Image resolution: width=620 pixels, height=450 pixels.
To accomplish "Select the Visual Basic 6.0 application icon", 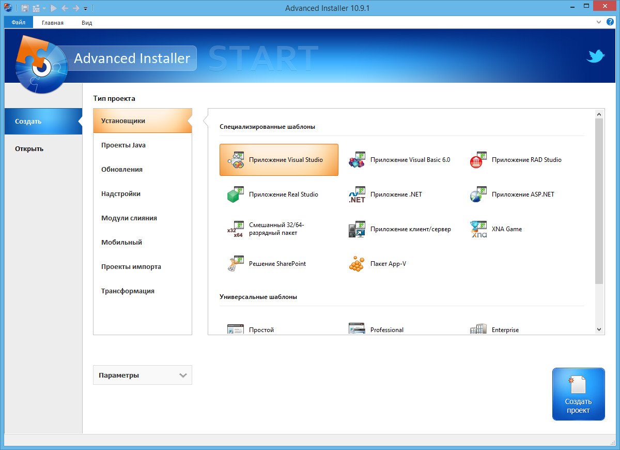I will click(x=357, y=160).
